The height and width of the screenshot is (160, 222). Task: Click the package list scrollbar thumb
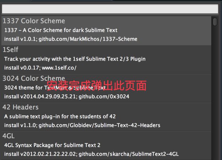215,21
